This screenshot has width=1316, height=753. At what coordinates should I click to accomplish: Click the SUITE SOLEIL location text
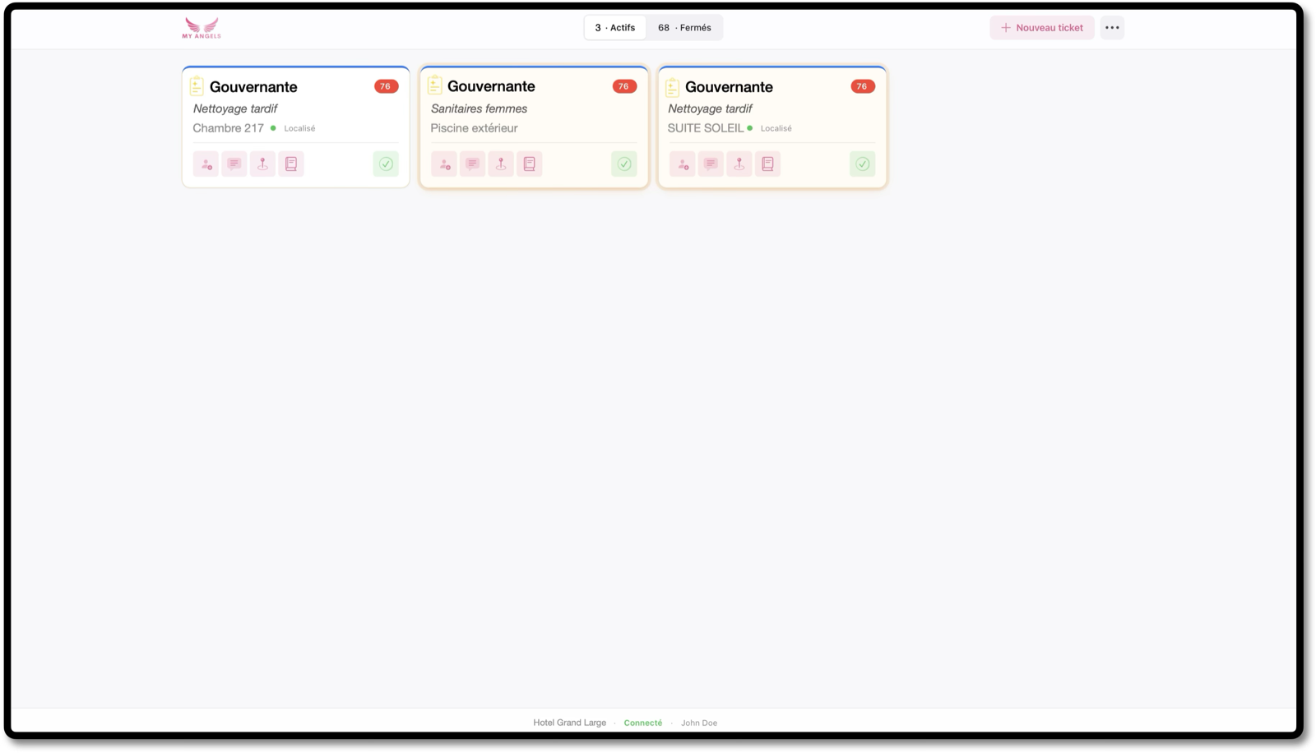705,128
